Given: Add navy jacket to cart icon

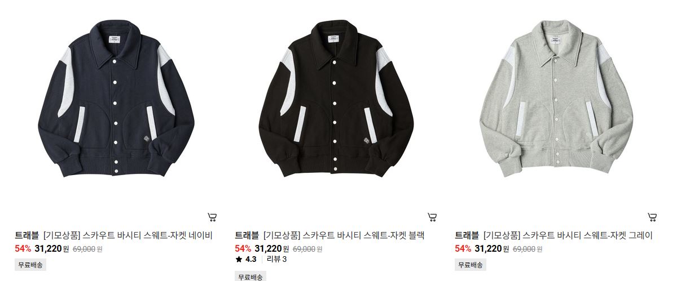Looking at the screenshot, I should (x=212, y=217).
